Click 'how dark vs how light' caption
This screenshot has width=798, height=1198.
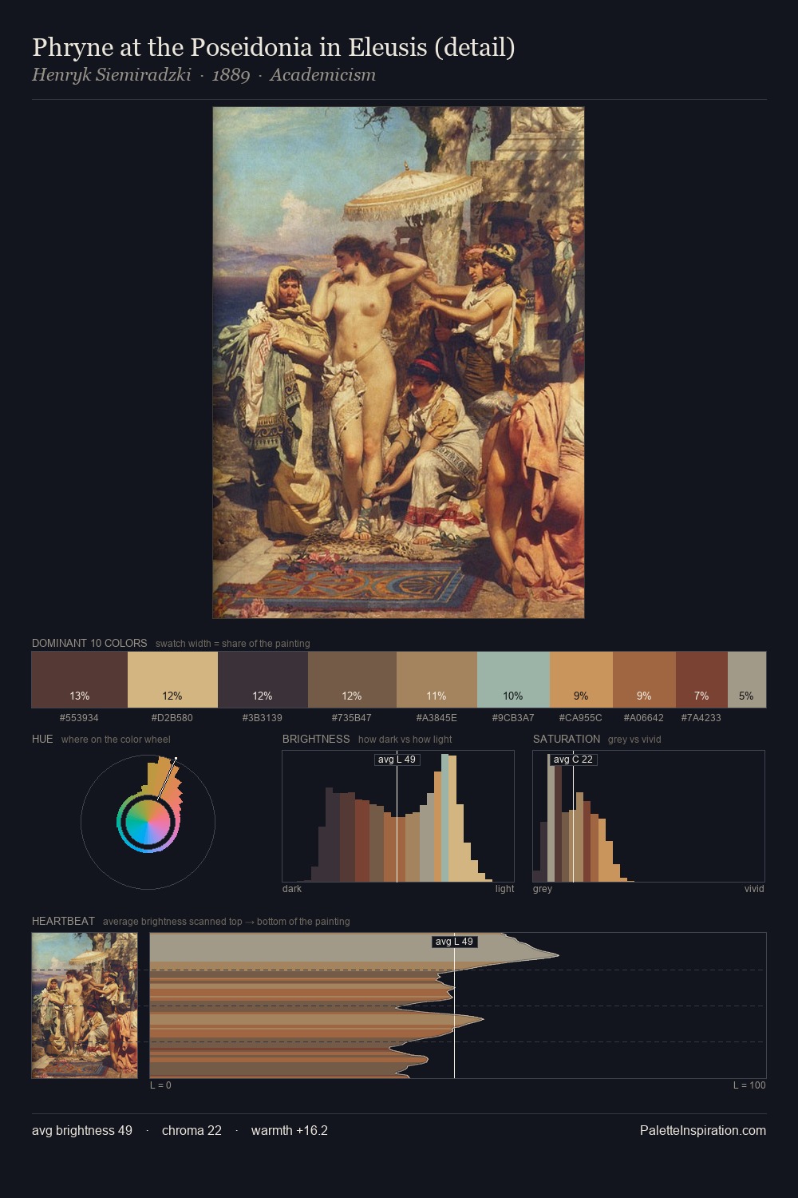click(x=405, y=740)
